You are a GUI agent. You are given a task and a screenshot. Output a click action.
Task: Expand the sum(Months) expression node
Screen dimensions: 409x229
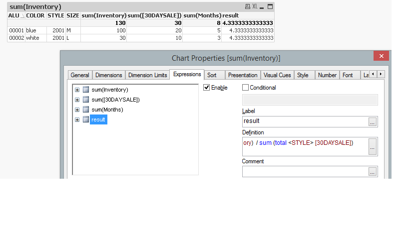pyautogui.click(x=77, y=110)
